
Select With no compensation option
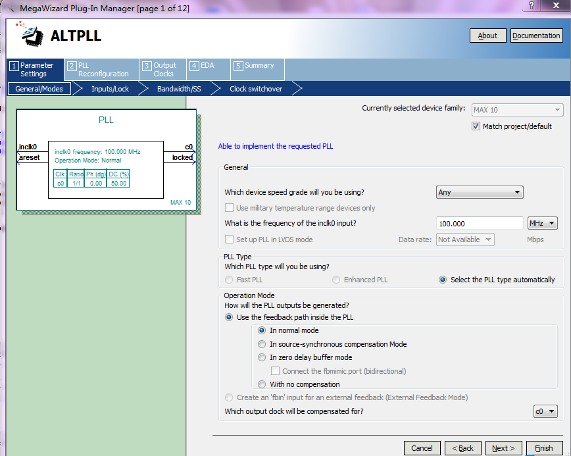(262, 384)
